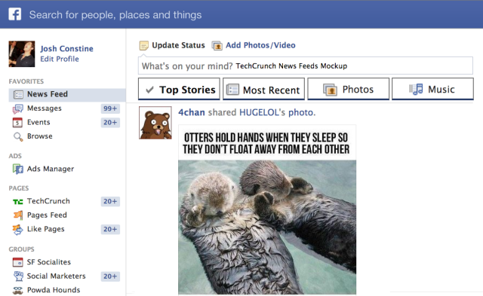Click the Facebook logo icon
The height and width of the screenshot is (296, 483).
(15, 14)
